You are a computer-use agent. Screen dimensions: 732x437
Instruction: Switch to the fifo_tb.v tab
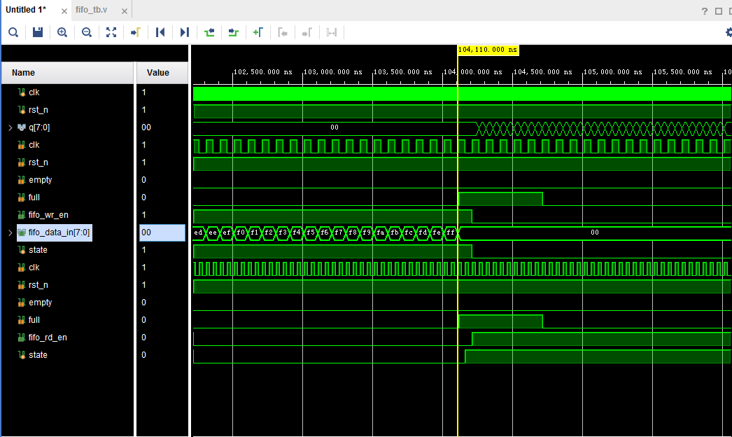point(91,10)
